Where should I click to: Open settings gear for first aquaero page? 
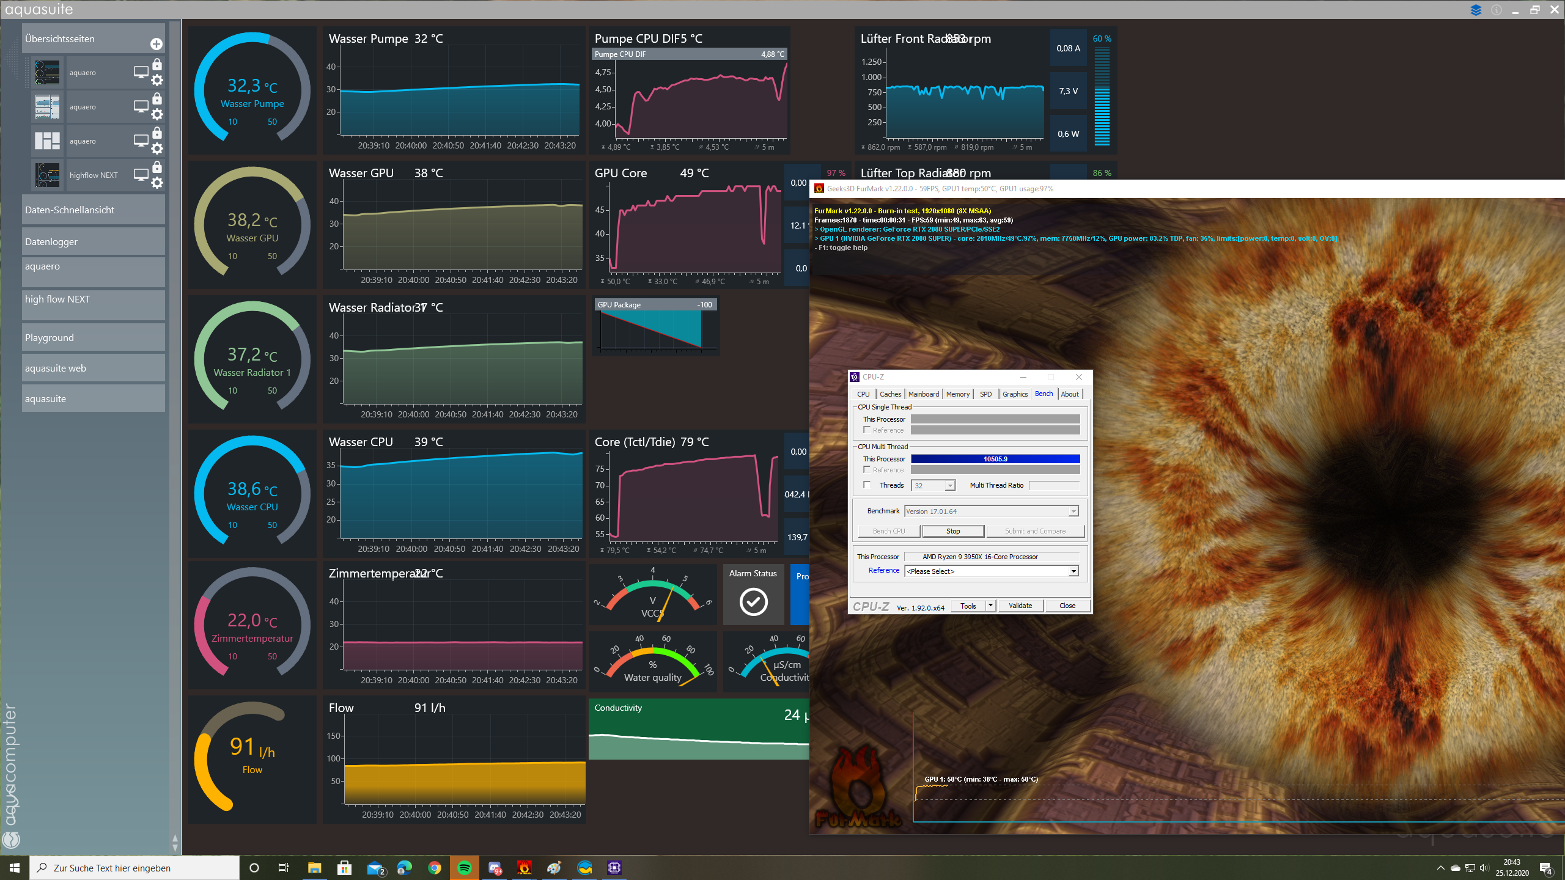coord(157,80)
